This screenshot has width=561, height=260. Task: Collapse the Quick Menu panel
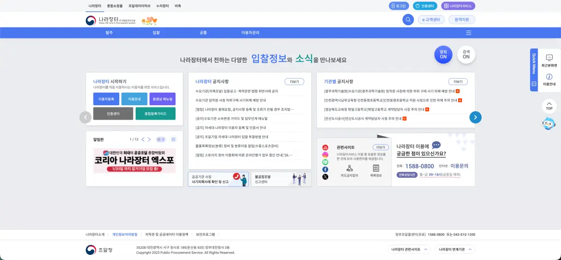534,84
